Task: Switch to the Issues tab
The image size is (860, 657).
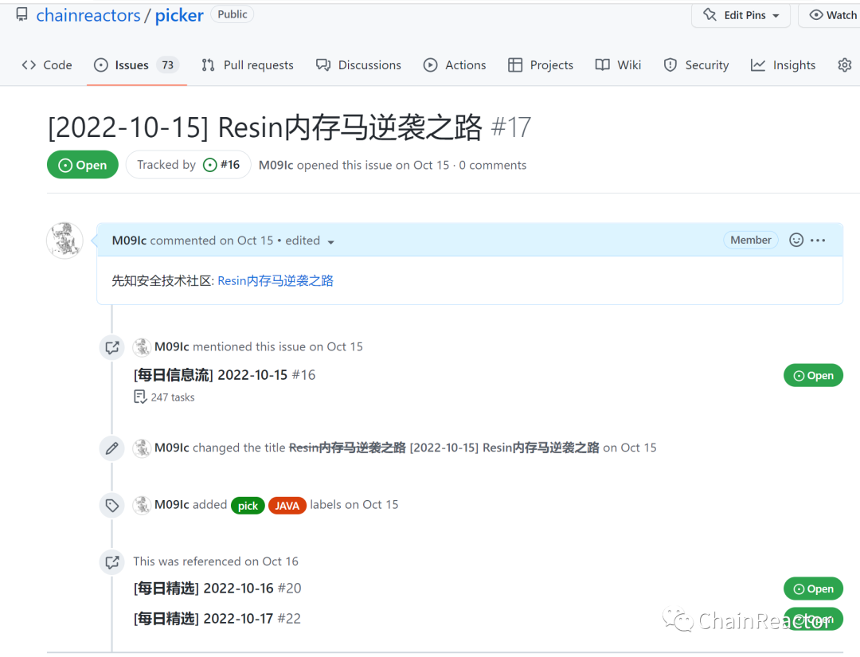Action: 136,65
